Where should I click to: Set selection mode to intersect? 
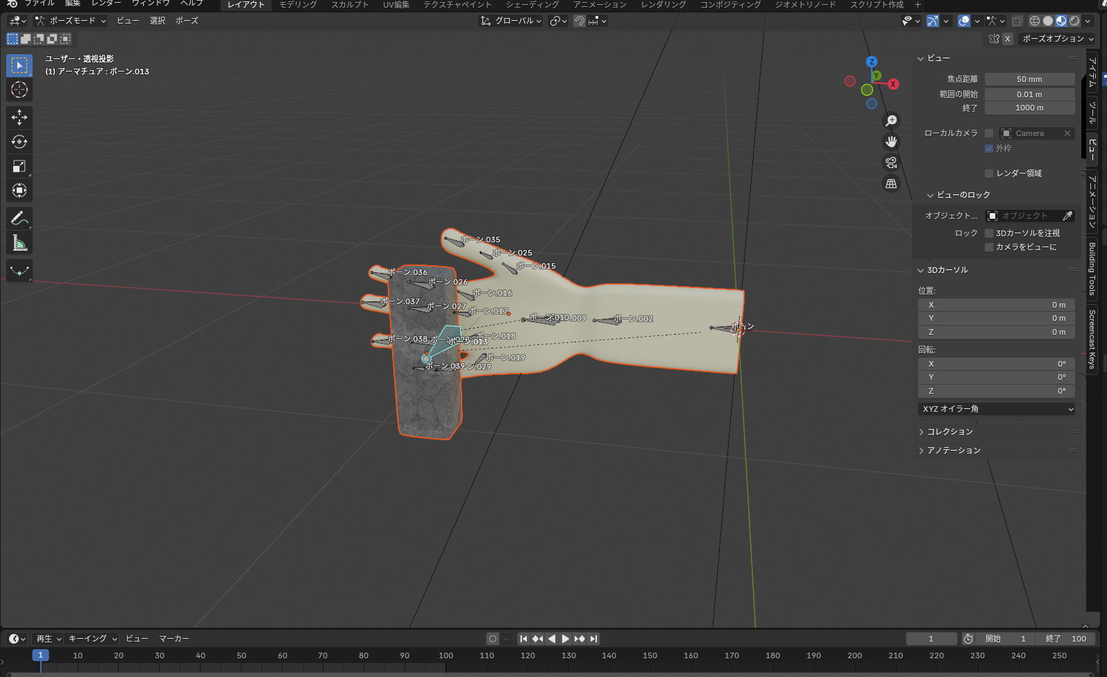[65, 39]
